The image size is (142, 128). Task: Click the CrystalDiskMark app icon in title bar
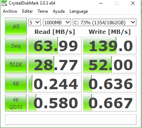4,3
